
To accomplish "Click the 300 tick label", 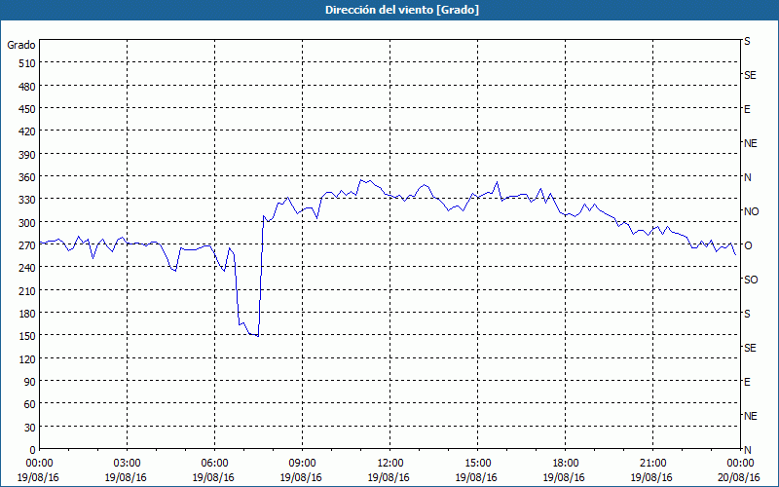I will pyautogui.click(x=27, y=223).
